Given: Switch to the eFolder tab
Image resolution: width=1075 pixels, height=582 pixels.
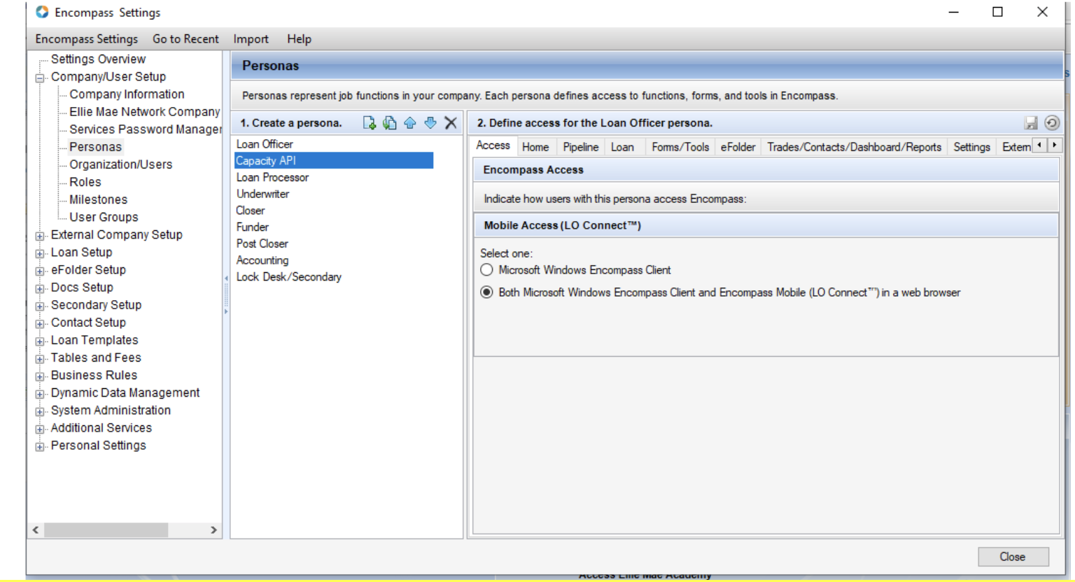Looking at the screenshot, I should point(738,147).
